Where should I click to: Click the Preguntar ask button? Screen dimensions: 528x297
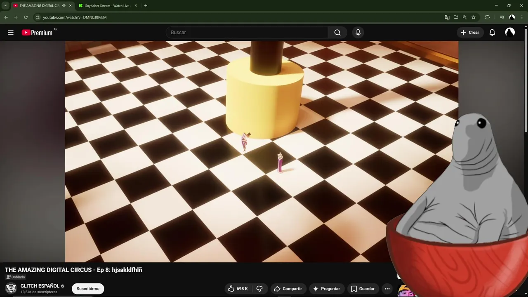pos(326,289)
